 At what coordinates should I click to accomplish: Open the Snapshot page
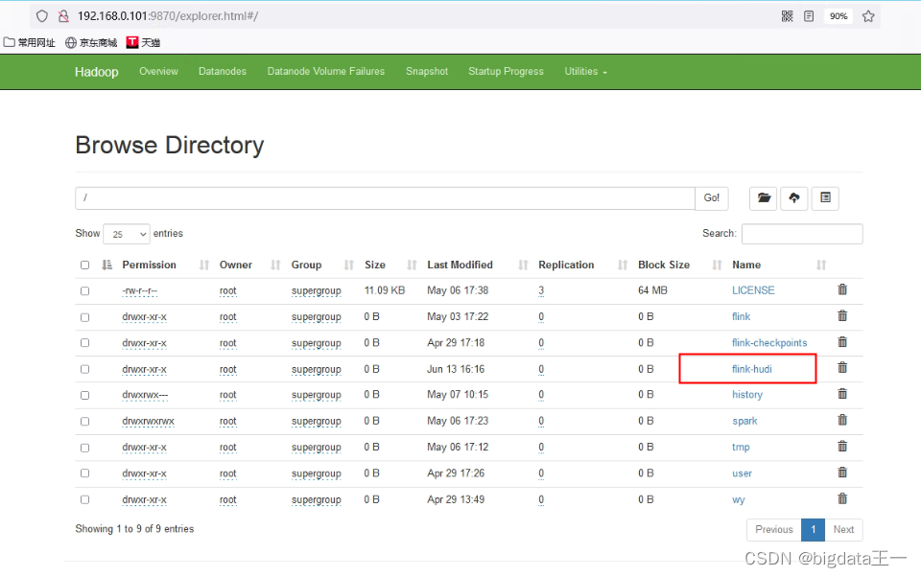click(x=427, y=72)
